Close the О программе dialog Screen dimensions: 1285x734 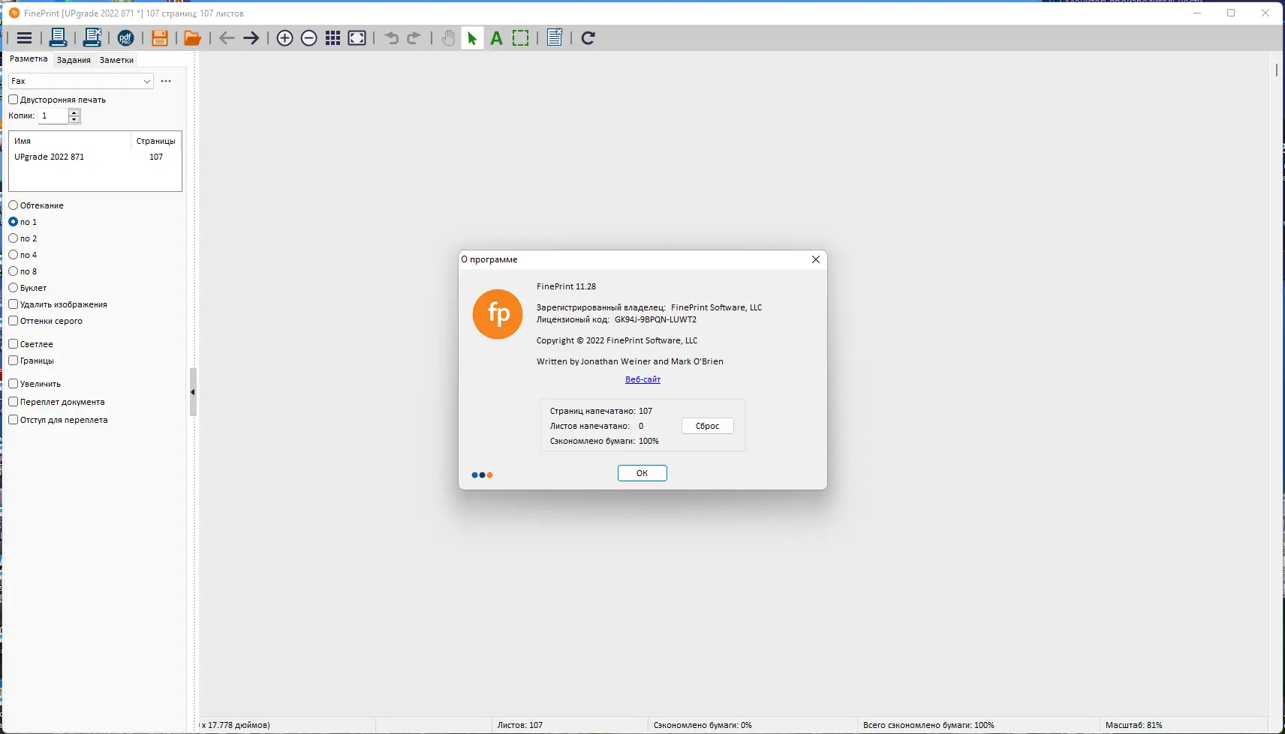pos(816,259)
